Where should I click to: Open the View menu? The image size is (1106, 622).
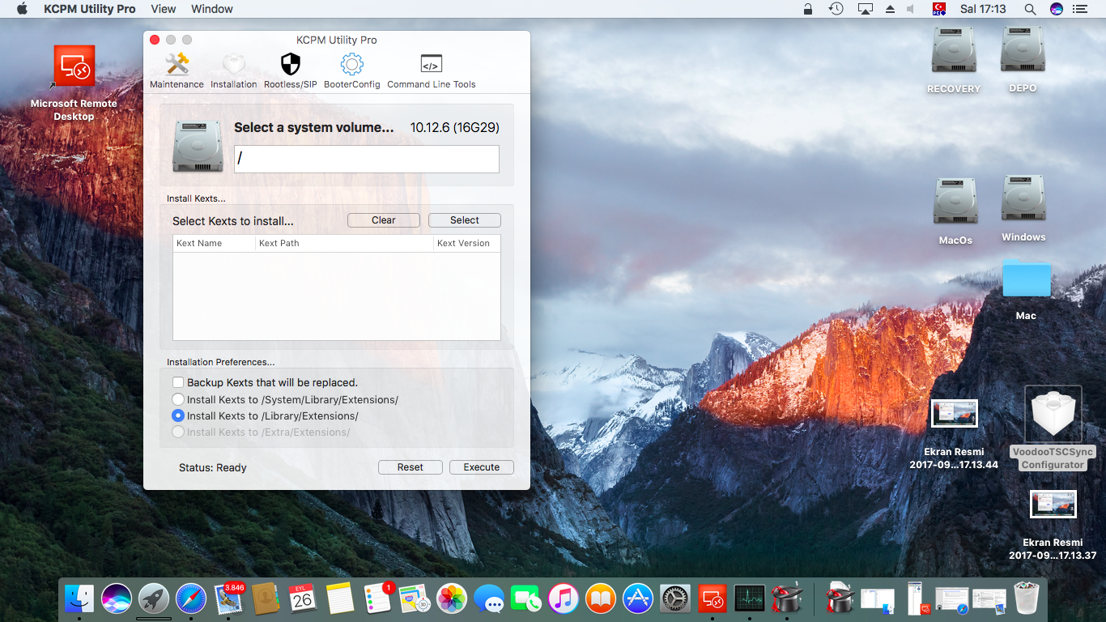[163, 9]
